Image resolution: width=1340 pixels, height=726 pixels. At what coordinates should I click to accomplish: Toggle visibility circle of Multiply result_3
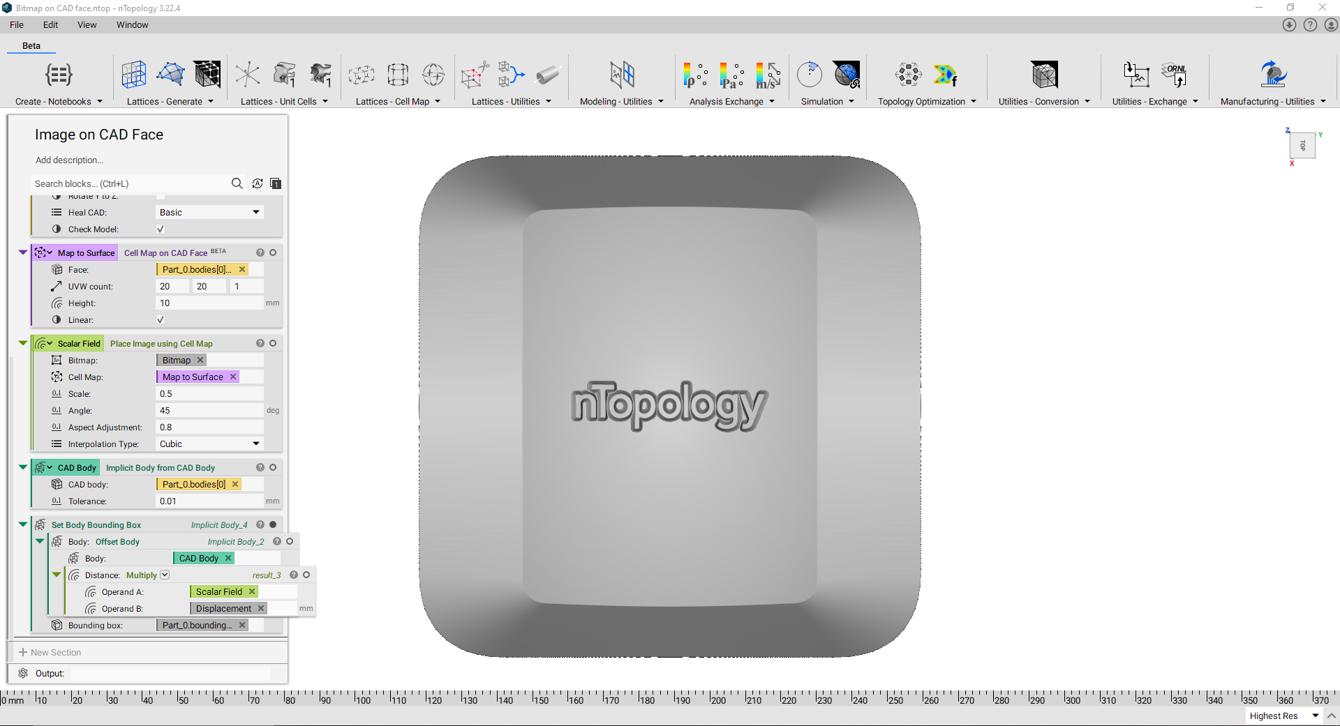tap(306, 575)
